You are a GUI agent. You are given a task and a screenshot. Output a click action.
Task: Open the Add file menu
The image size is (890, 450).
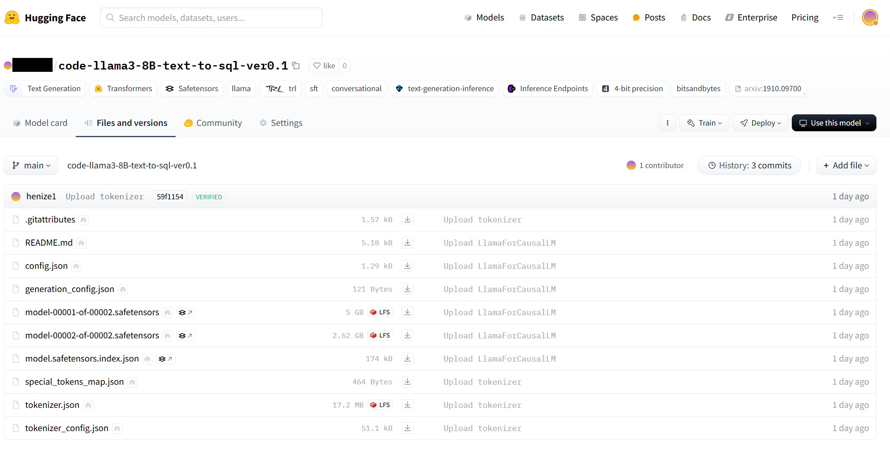point(846,165)
